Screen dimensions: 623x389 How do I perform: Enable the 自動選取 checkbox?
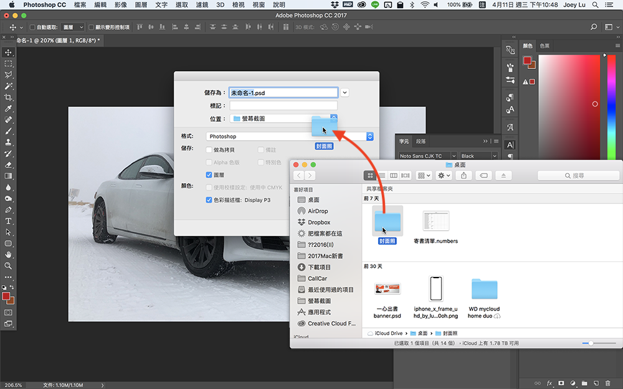[x=32, y=27]
